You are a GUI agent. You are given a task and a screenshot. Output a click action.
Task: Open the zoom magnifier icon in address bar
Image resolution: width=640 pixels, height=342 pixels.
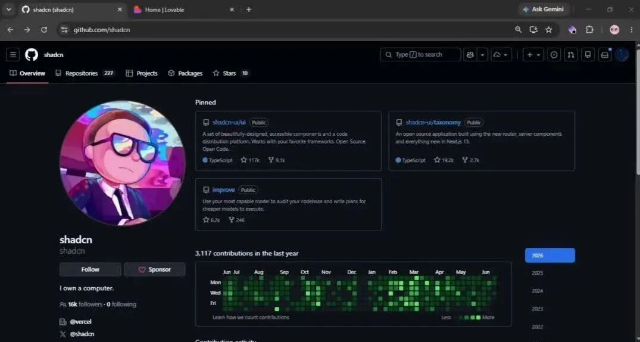pyautogui.click(x=519, y=30)
